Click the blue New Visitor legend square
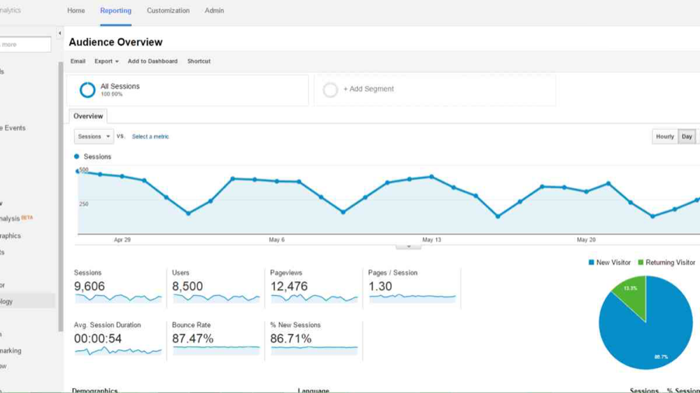Image resolution: width=700 pixels, height=393 pixels. pos(592,263)
